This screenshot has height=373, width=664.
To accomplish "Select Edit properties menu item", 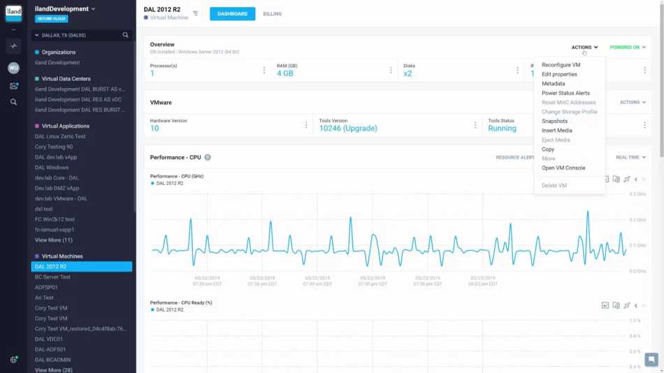I will pos(559,74).
